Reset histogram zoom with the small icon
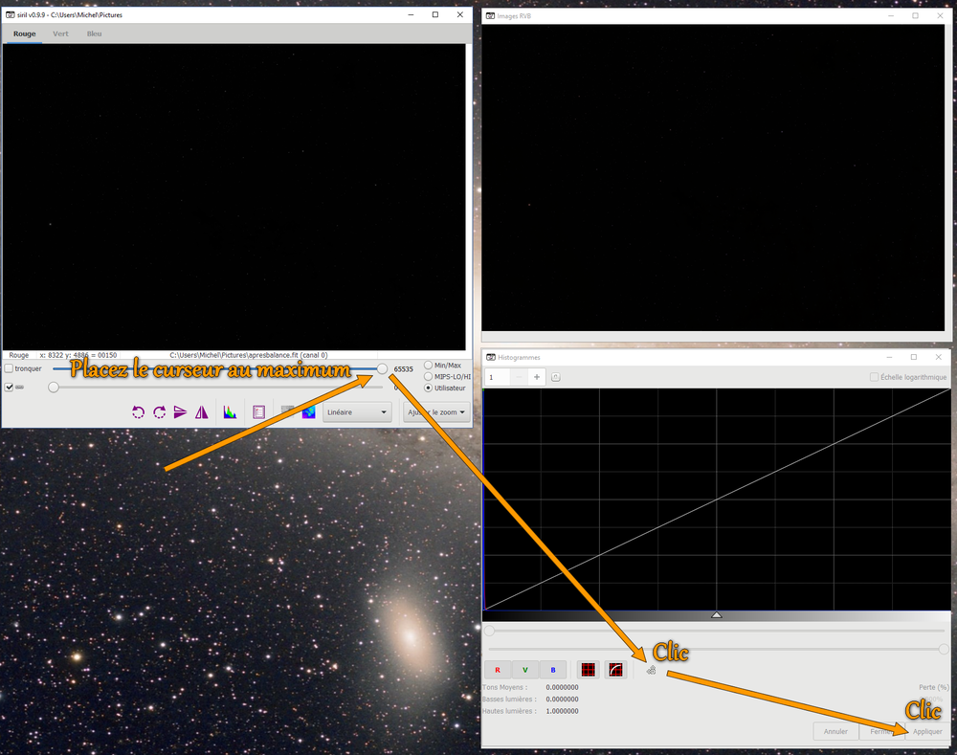 point(555,377)
